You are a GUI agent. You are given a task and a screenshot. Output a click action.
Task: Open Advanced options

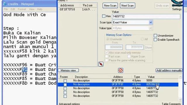pos(69,104)
